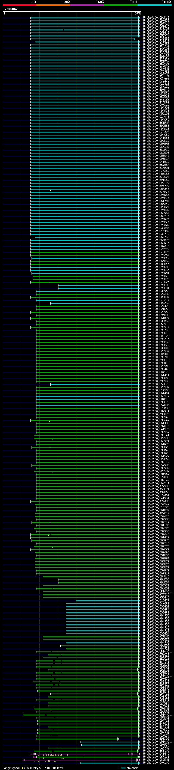The width and height of the screenshot is (174, 770).
Task: Click the cyan alignment bar for UniRef100_A0RZG9
Action: coord(95,303)
